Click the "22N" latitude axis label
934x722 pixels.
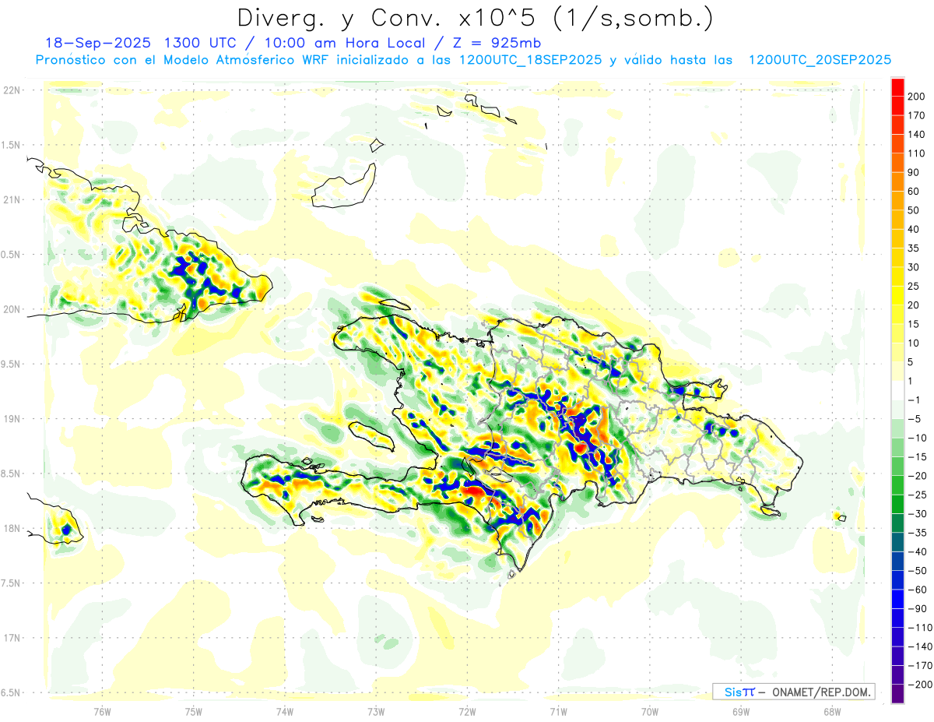tap(12, 90)
